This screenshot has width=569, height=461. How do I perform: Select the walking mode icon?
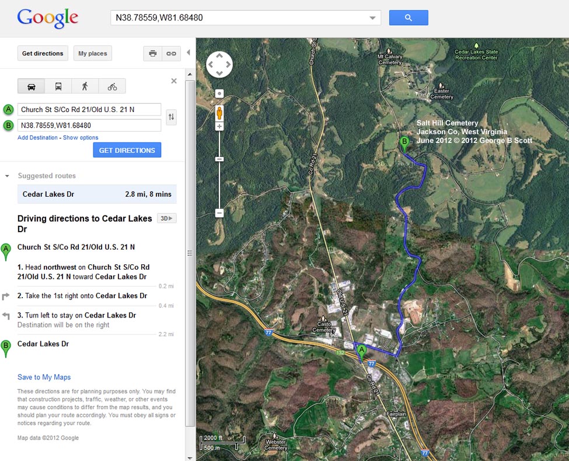click(x=85, y=86)
